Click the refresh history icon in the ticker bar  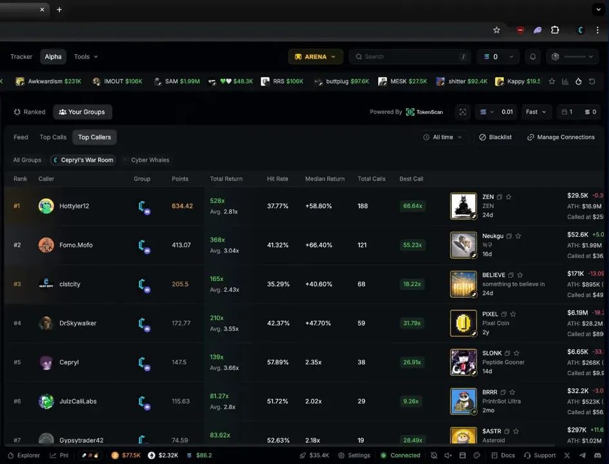[592, 81]
